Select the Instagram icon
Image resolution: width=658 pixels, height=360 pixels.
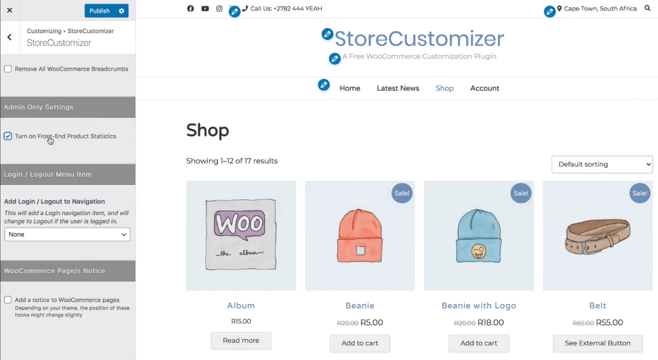[x=219, y=8]
